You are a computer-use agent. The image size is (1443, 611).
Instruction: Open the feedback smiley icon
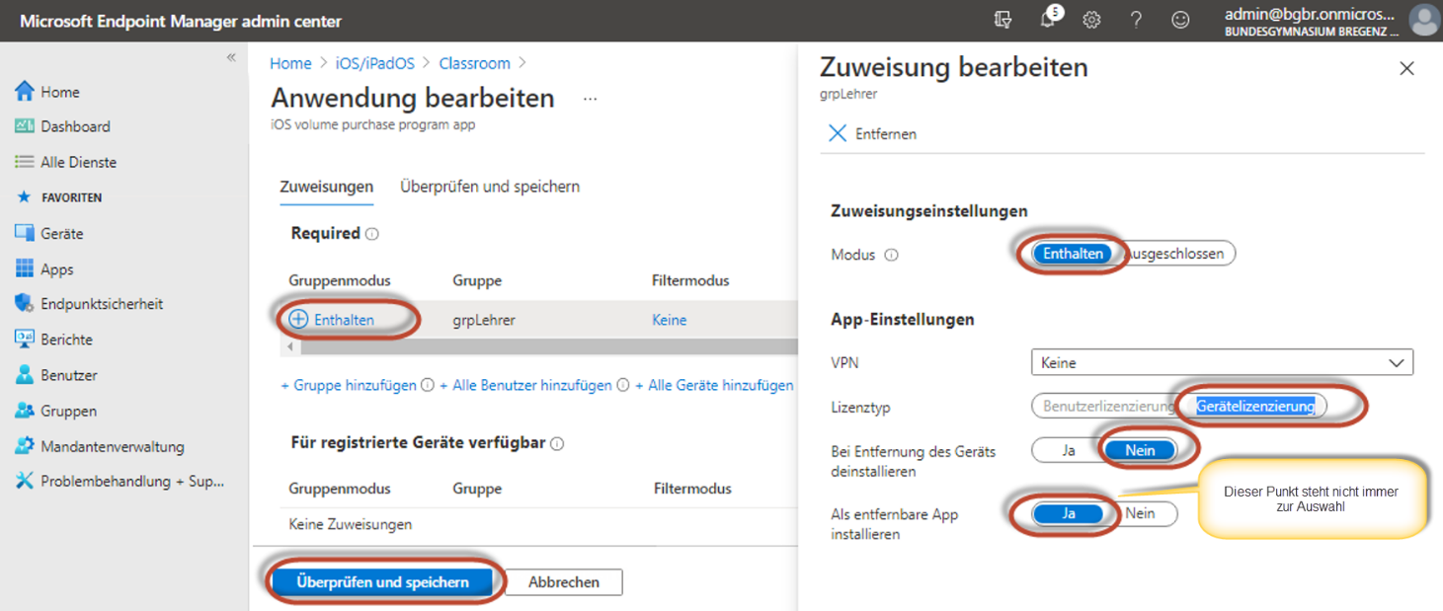coord(1180,20)
